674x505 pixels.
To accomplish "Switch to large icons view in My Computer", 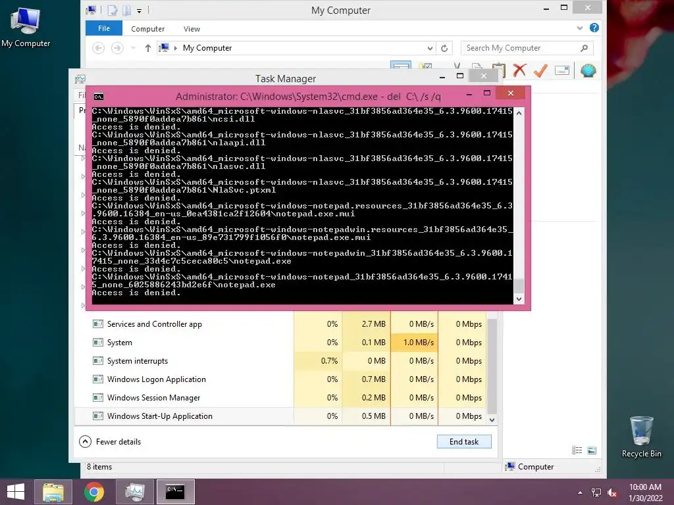I will pos(592,450).
